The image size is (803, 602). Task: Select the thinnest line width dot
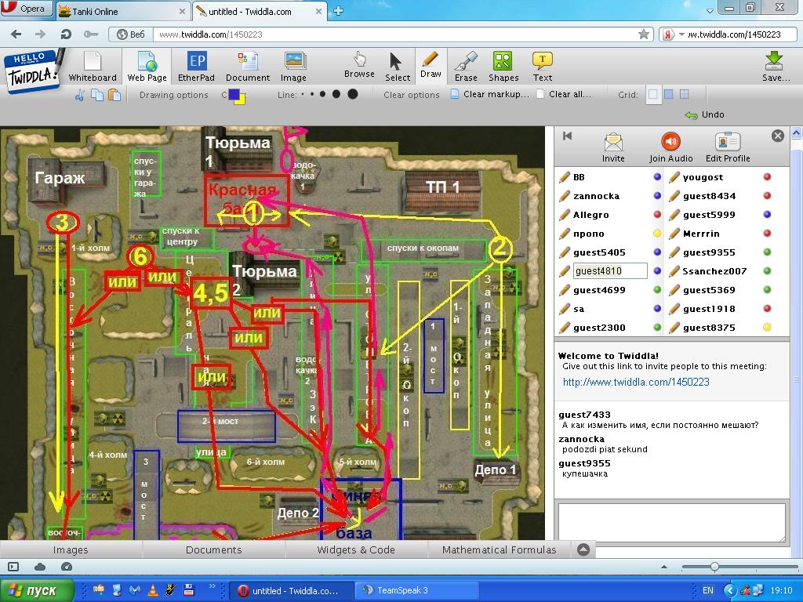click(303, 94)
